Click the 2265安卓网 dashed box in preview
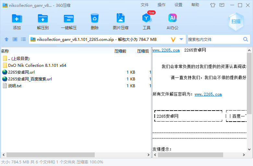Viewport: 253px width, 166px height. pyautogui.click(x=188, y=116)
